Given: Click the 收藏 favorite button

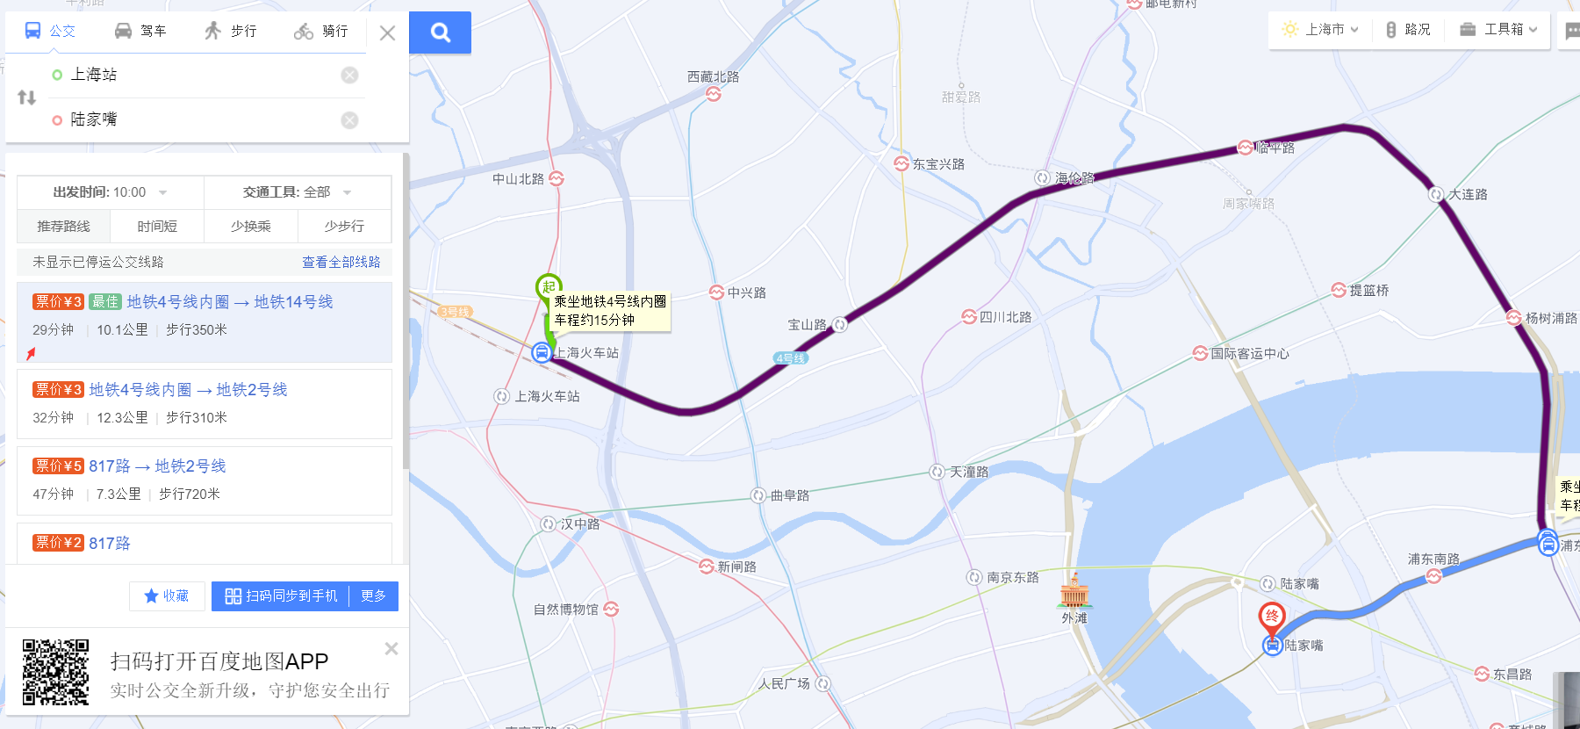Looking at the screenshot, I should tap(167, 595).
